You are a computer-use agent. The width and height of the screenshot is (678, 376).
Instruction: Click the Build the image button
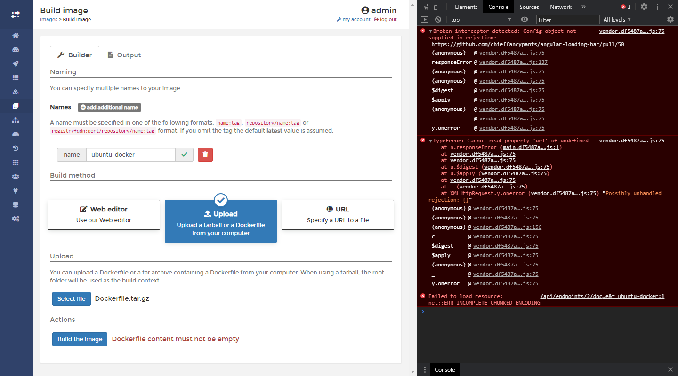point(80,339)
